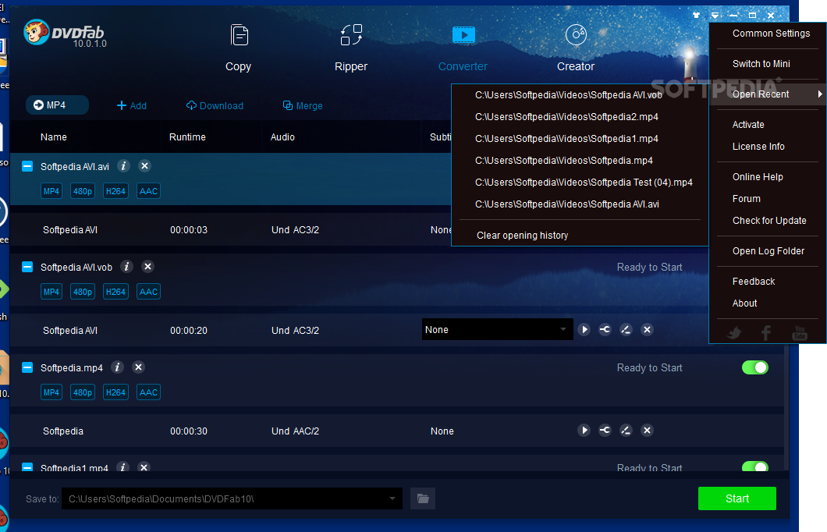Image resolution: width=827 pixels, height=532 pixels.
Task: Open License Info
Action: (x=758, y=147)
